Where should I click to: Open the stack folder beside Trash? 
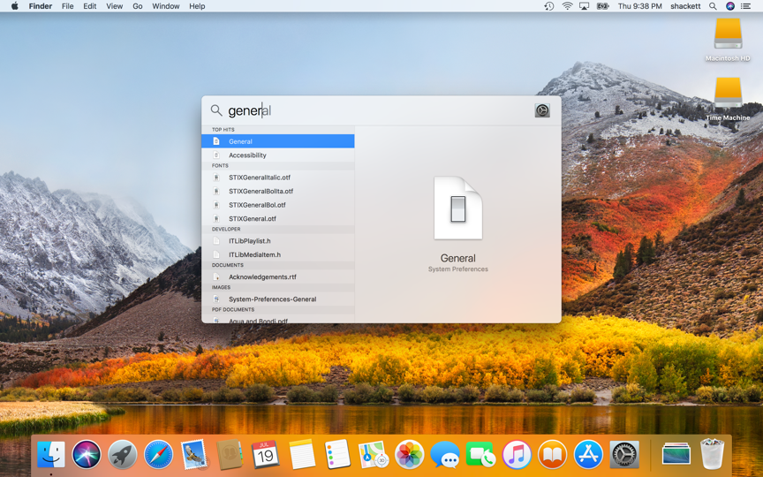tap(676, 455)
